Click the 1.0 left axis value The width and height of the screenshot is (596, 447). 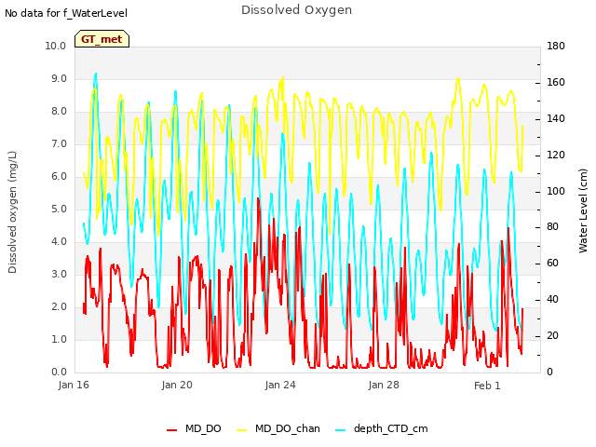click(x=59, y=339)
